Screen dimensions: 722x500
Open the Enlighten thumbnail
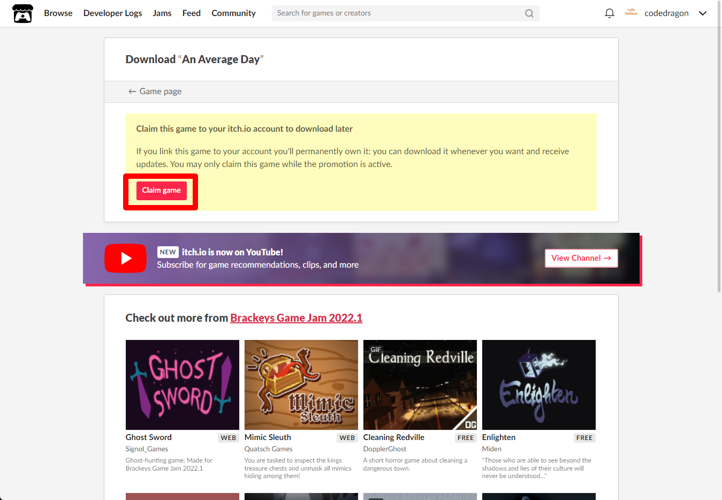coord(539,385)
